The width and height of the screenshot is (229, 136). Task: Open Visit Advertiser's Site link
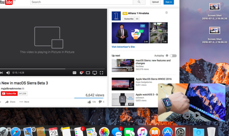pyautogui.click(x=123, y=47)
